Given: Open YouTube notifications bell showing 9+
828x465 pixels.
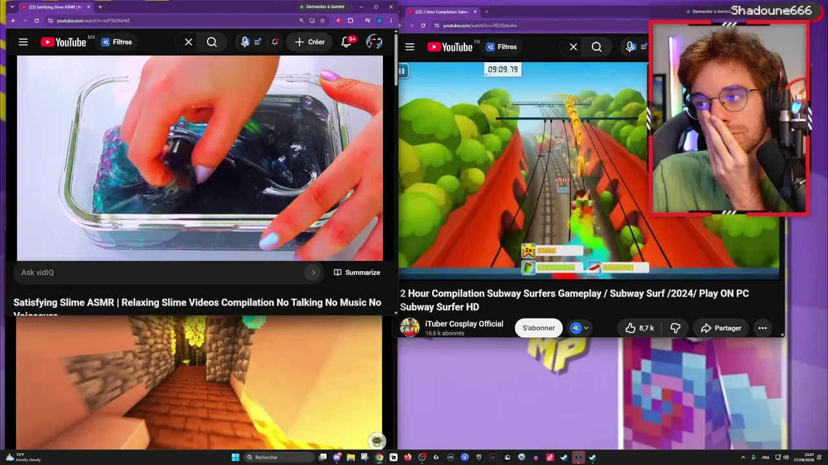Looking at the screenshot, I should pos(347,42).
